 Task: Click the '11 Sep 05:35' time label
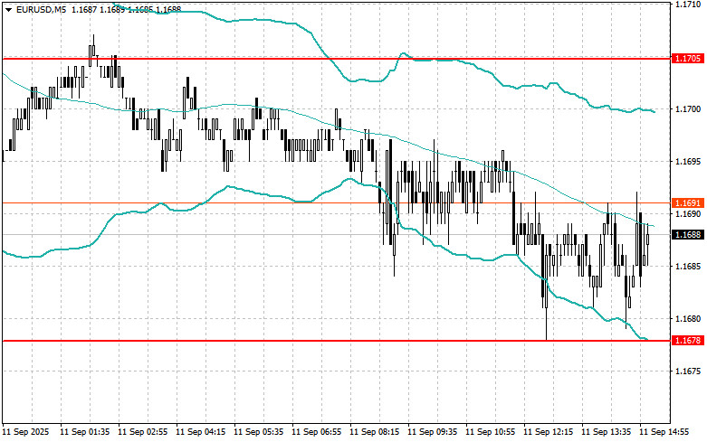pyautogui.click(x=259, y=432)
